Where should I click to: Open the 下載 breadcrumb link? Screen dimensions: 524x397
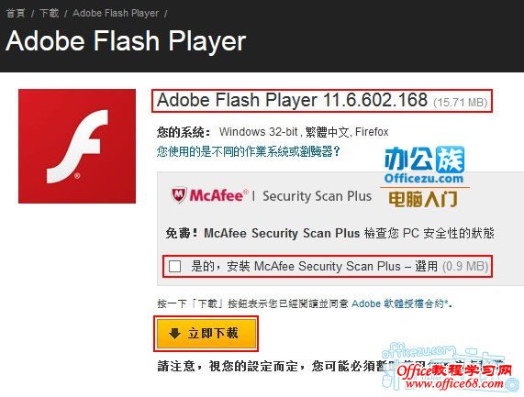point(50,13)
